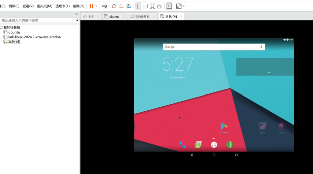The height and width of the screenshot is (174, 313).
Task: Click send Ctrl+Alt+Del toolbar icon
Action: (x=105, y=6)
